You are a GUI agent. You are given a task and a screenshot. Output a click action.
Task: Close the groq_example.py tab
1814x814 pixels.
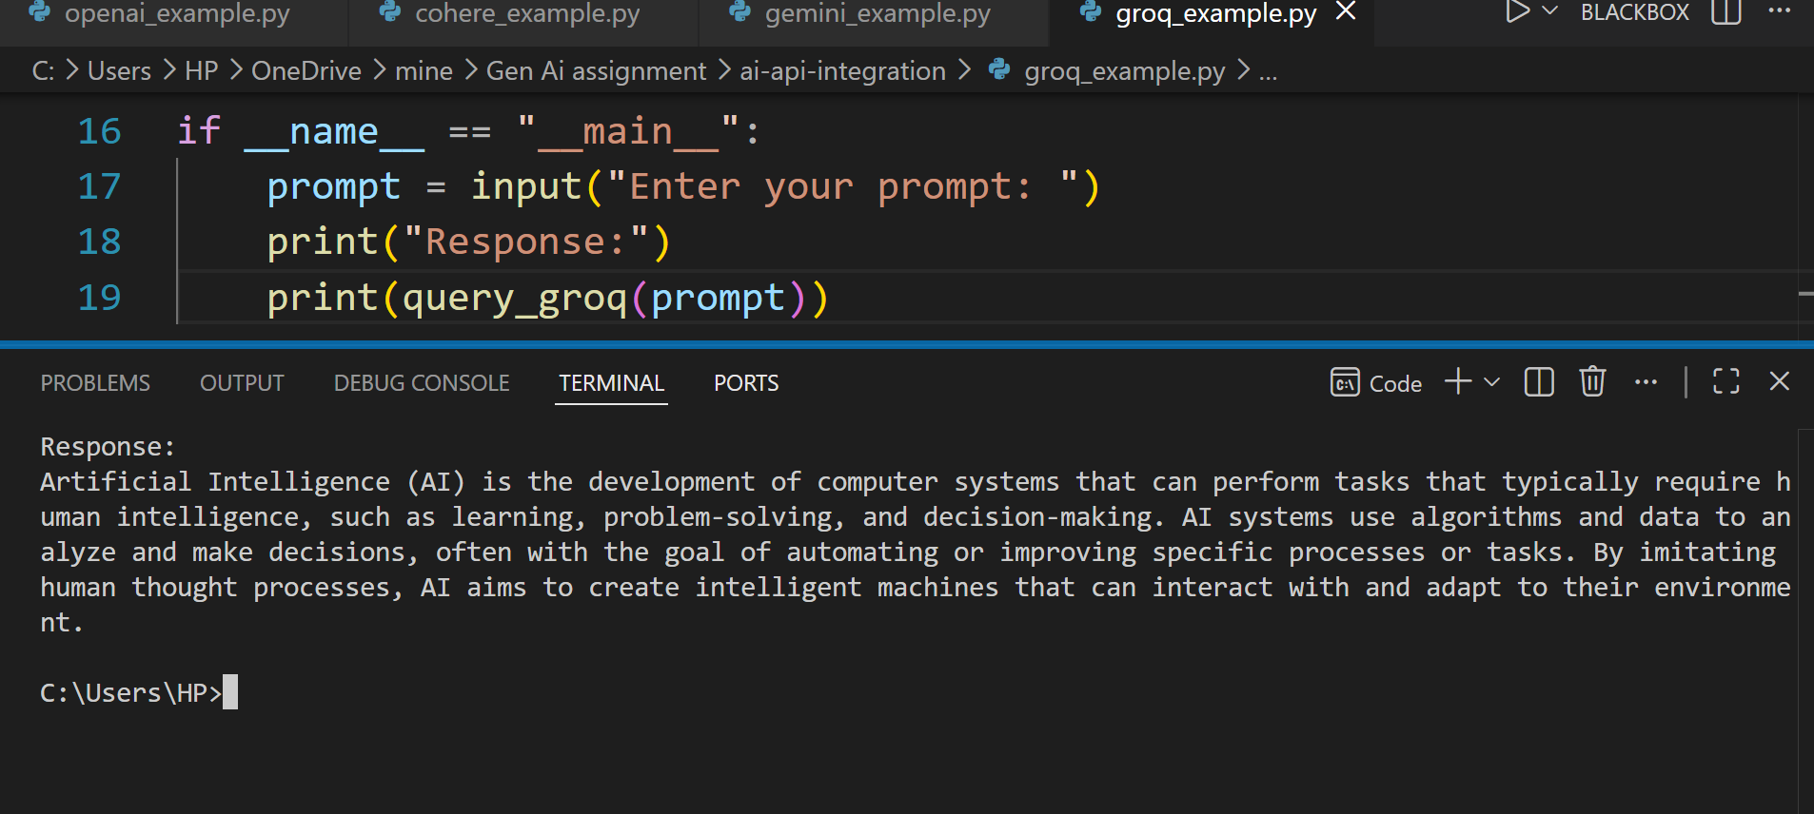click(x=1346, y=12)
